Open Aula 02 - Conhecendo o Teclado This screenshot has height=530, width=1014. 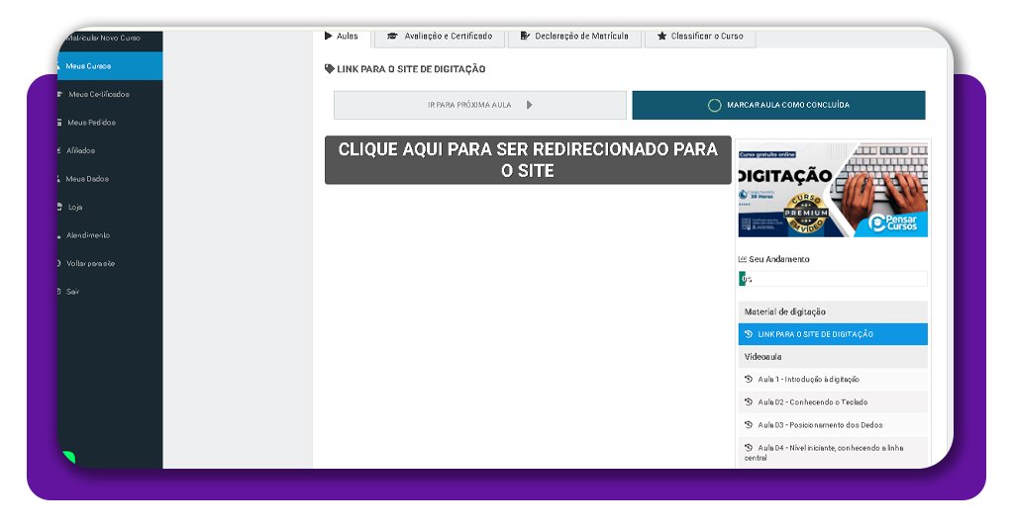833,402
